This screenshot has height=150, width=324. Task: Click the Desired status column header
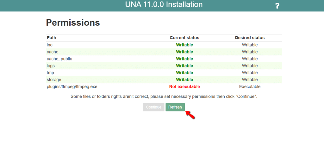coord(250,38)
